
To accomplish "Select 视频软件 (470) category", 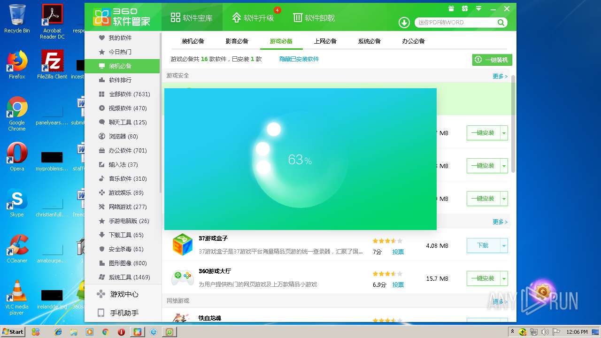I will click(122, 108).
